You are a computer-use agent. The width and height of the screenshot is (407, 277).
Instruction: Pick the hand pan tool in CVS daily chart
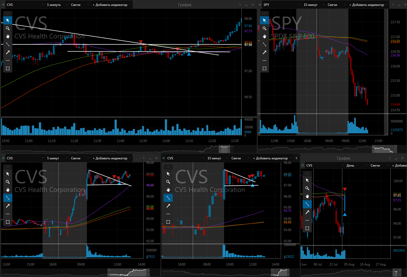[307, 196]
